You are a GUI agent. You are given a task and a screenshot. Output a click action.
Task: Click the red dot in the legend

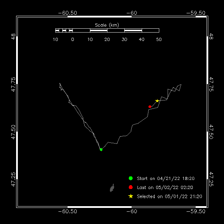131,187
